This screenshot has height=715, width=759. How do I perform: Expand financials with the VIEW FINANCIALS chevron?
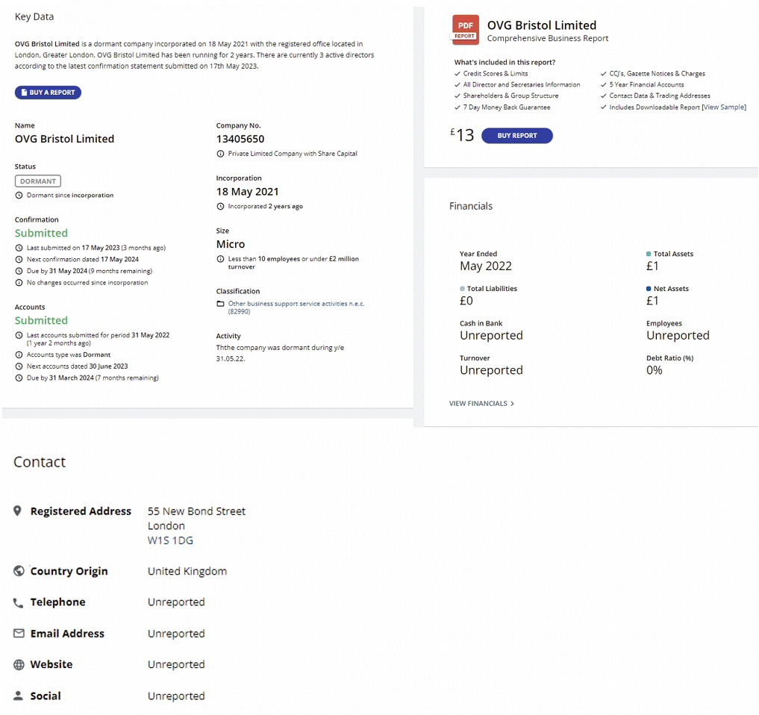point(512,403)
